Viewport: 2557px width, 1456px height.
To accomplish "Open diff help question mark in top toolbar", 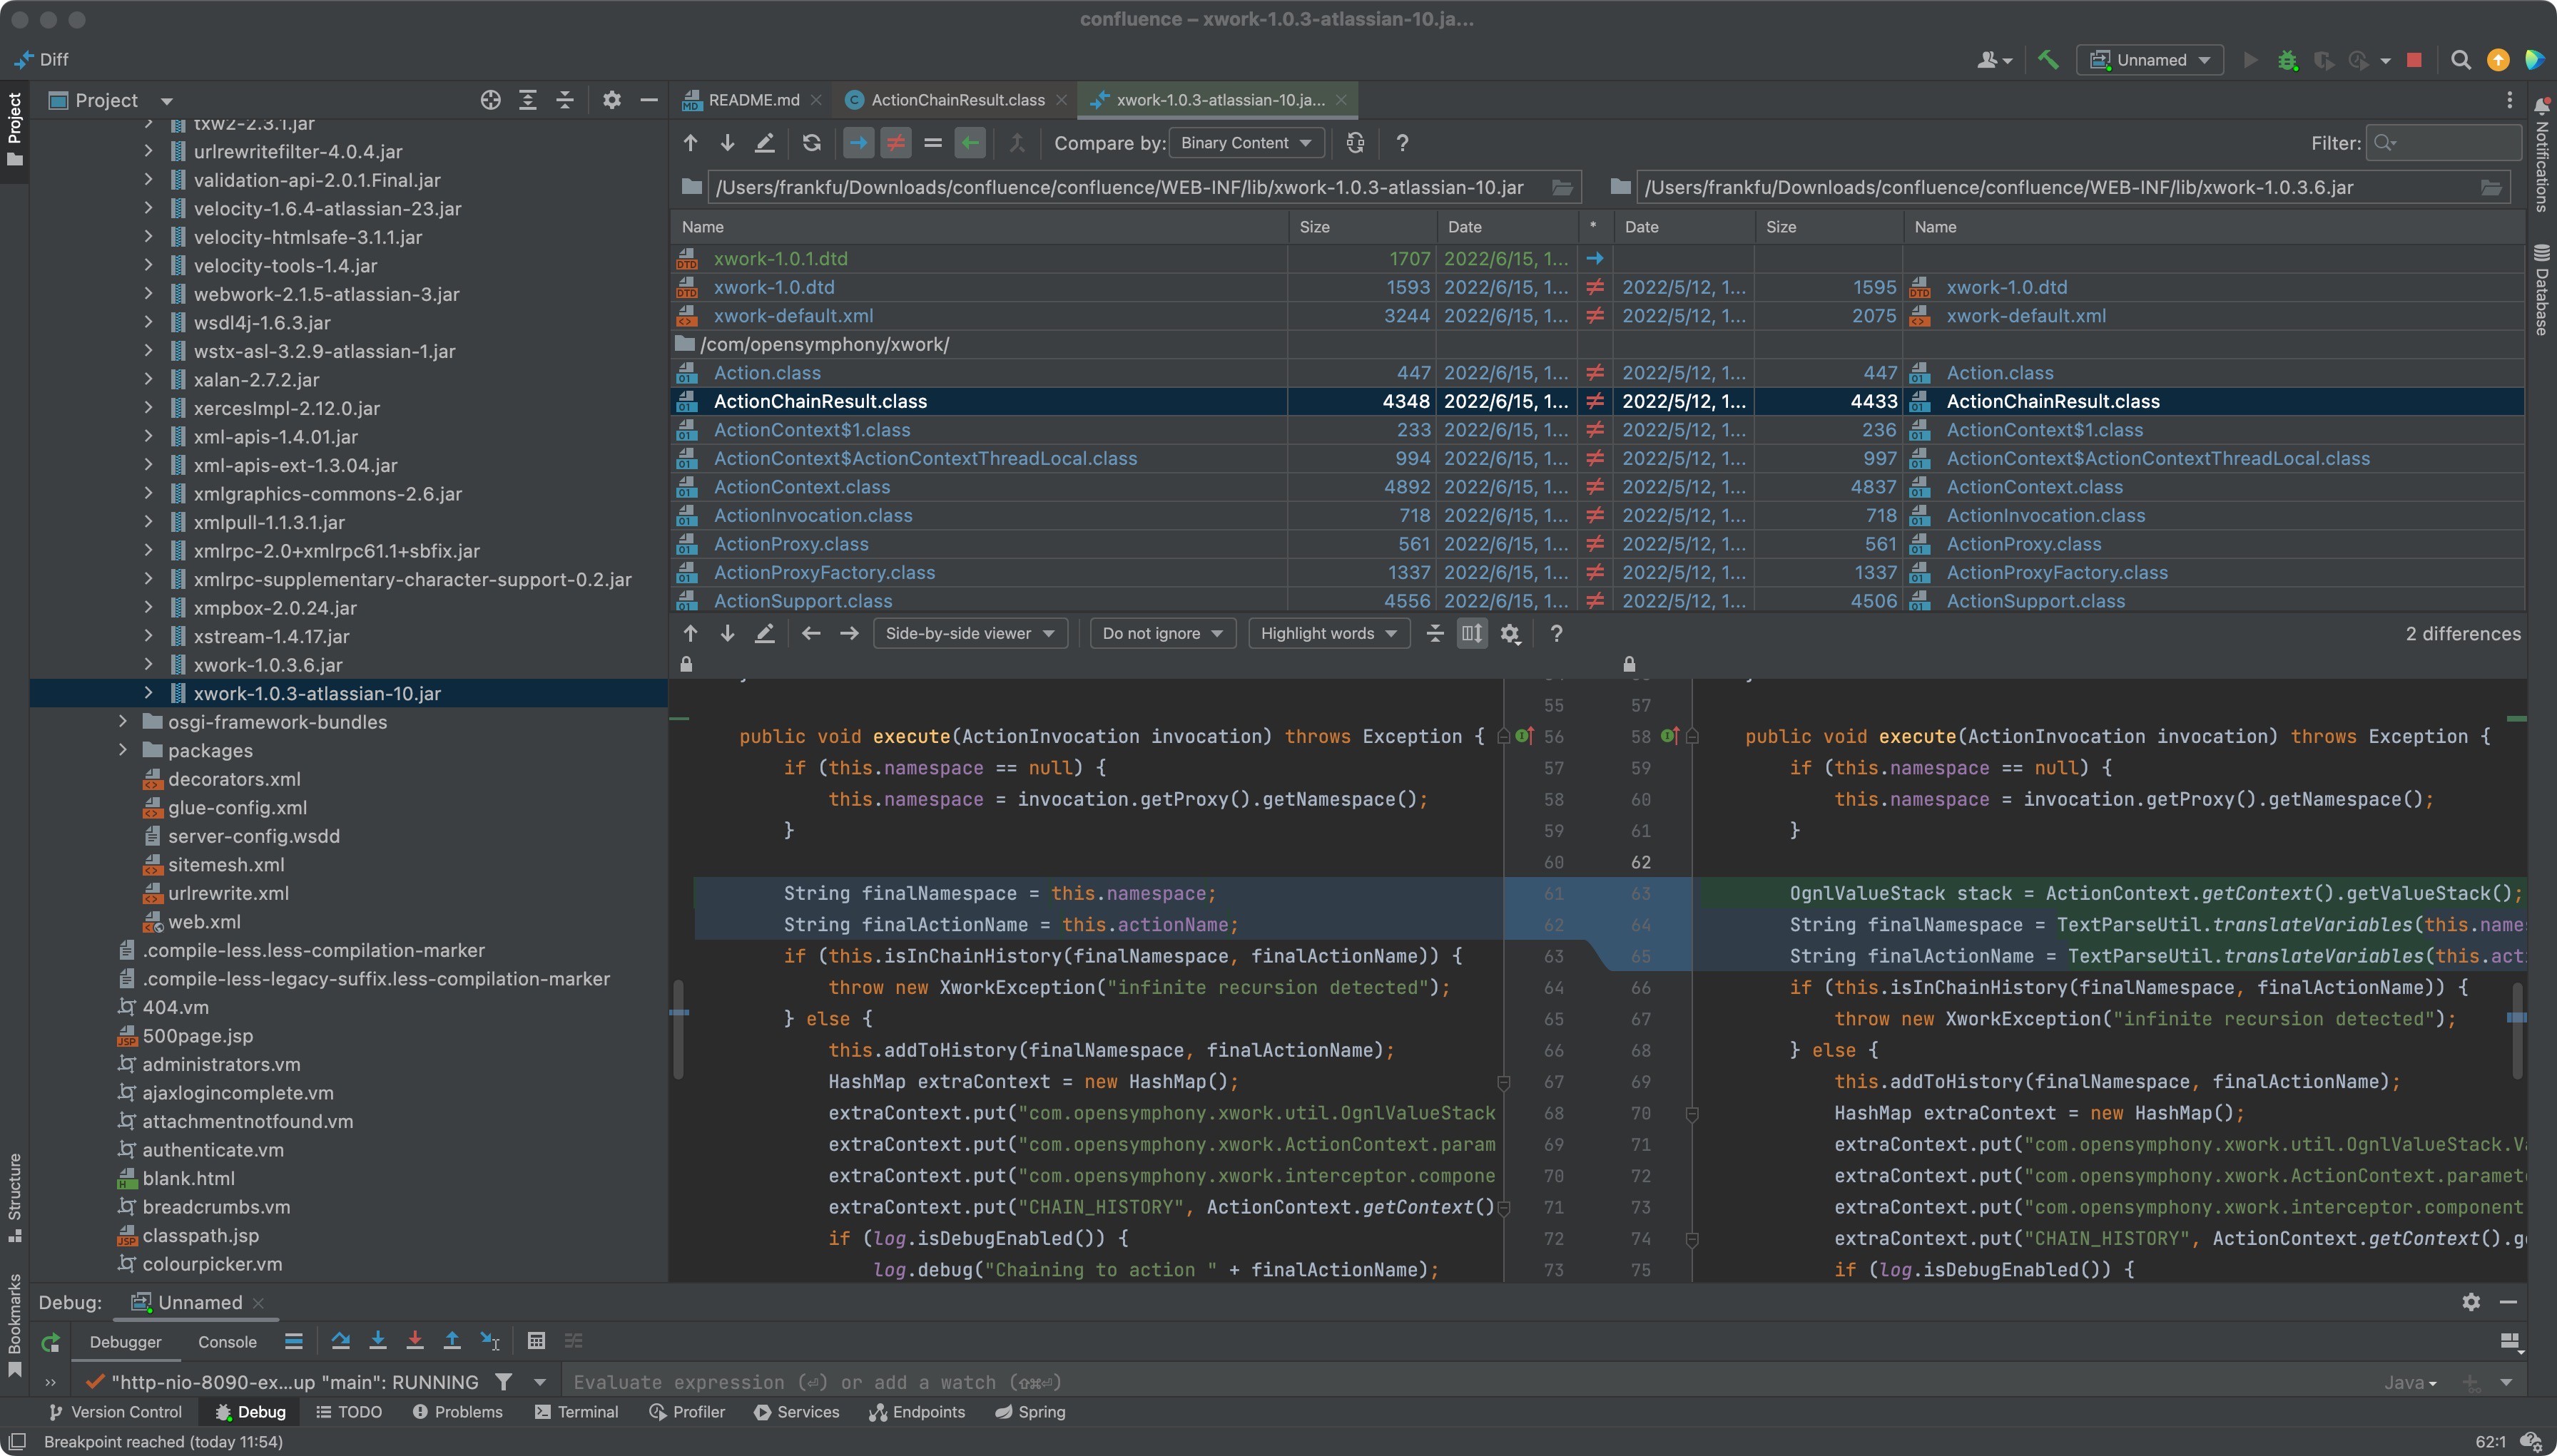I will click(x=1401, y=143).
